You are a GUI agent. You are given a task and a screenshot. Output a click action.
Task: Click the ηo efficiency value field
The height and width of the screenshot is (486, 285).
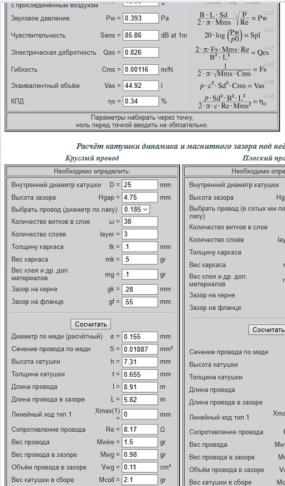141,101
